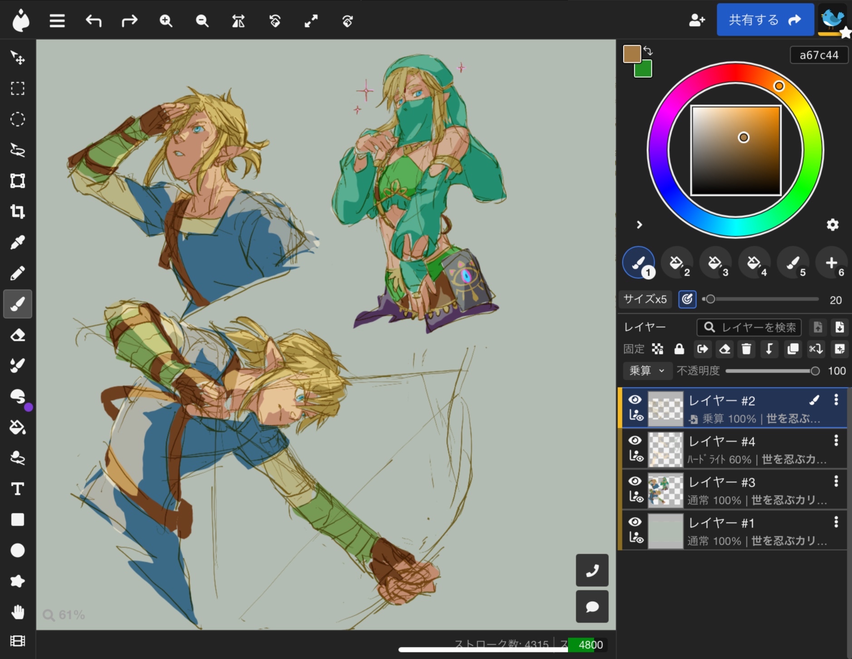The image size is (852, 659).
Task: Open options menu for レイヤー #4
Action: click(836, 441)
